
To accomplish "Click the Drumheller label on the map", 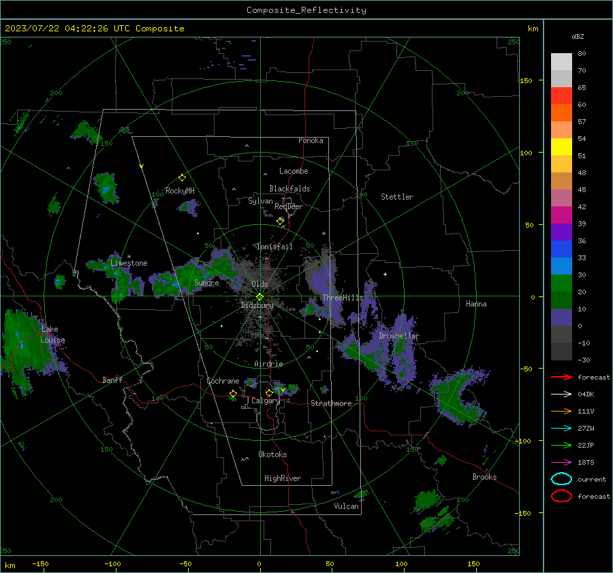I will tap(399, 336).
